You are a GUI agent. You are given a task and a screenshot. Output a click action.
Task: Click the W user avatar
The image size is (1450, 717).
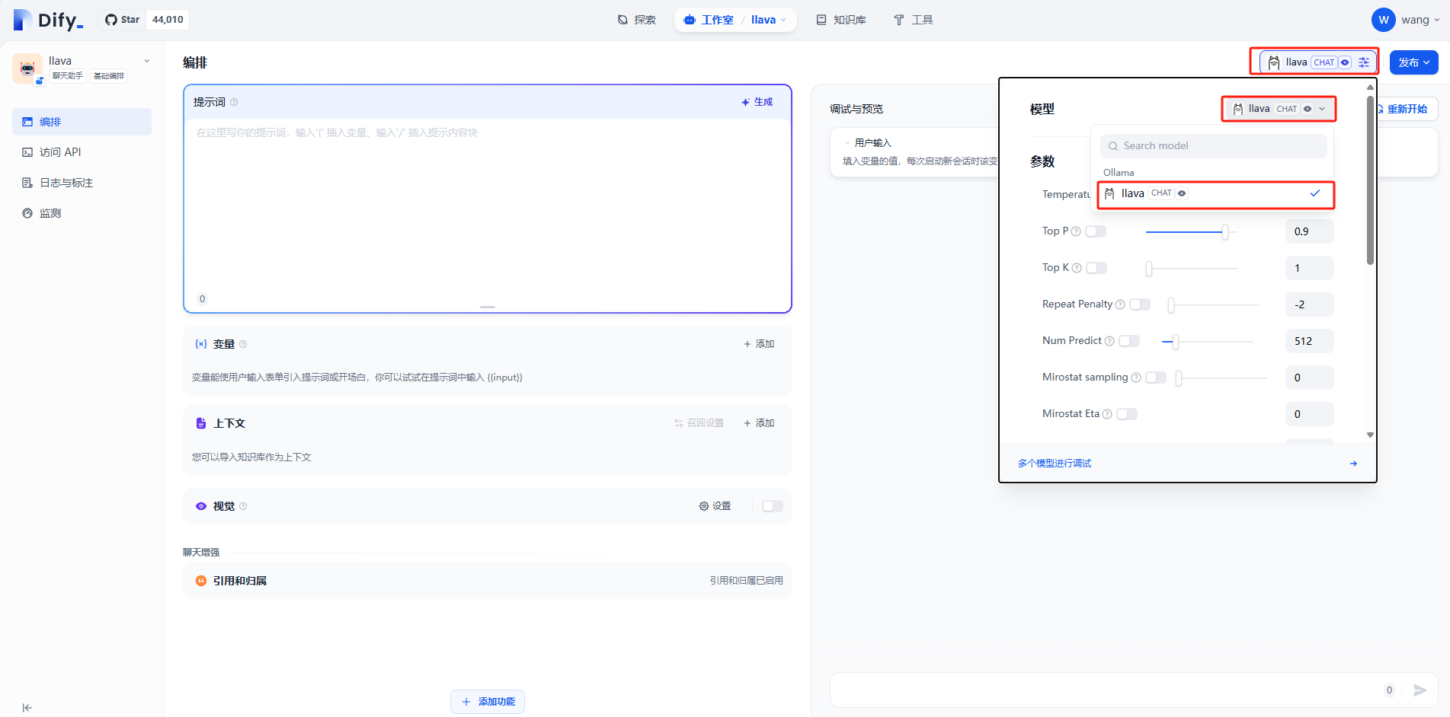coord(1384,20)
